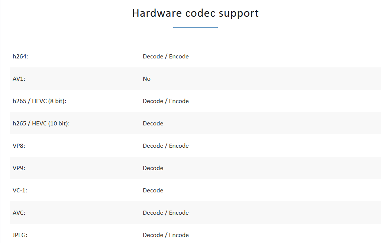The width and height of the screenshot is (381, 243).
Task: Click the Decode value for VC-1
Action: tap(153, 191)
